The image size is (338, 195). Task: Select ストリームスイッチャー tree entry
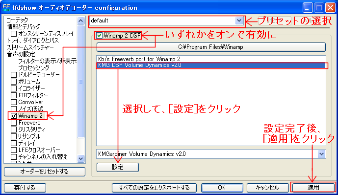30,47
